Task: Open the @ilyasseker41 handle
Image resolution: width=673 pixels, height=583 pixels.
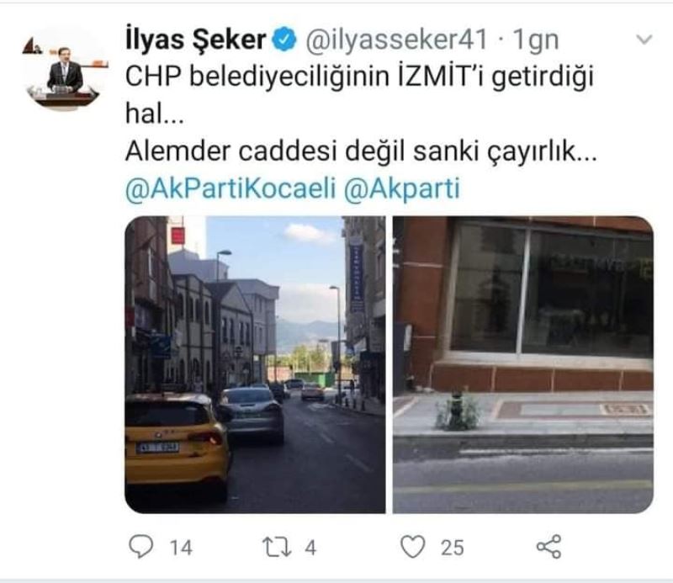Action: tap(397, 40)
